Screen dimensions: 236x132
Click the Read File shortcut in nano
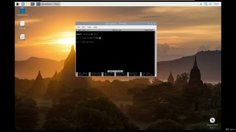point(95,75)
